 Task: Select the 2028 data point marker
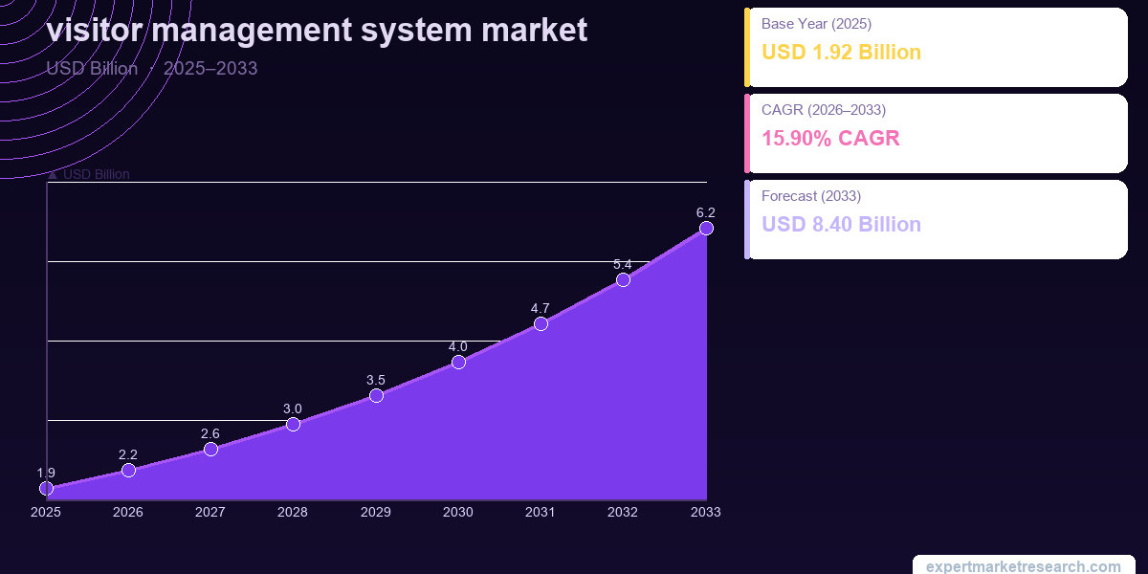tap(293, 424)
